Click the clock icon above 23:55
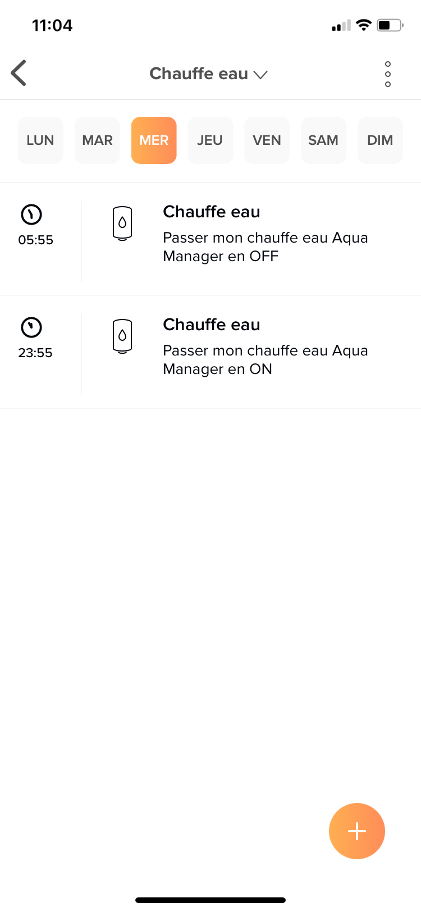 31,327
